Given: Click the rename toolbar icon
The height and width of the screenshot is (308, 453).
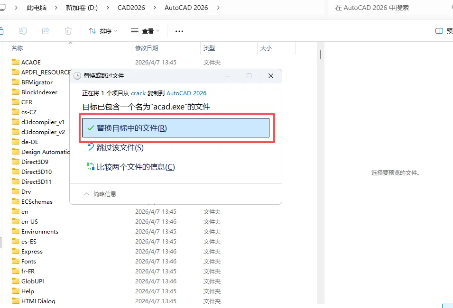Looking at the screenshot, I should [23, 31].
